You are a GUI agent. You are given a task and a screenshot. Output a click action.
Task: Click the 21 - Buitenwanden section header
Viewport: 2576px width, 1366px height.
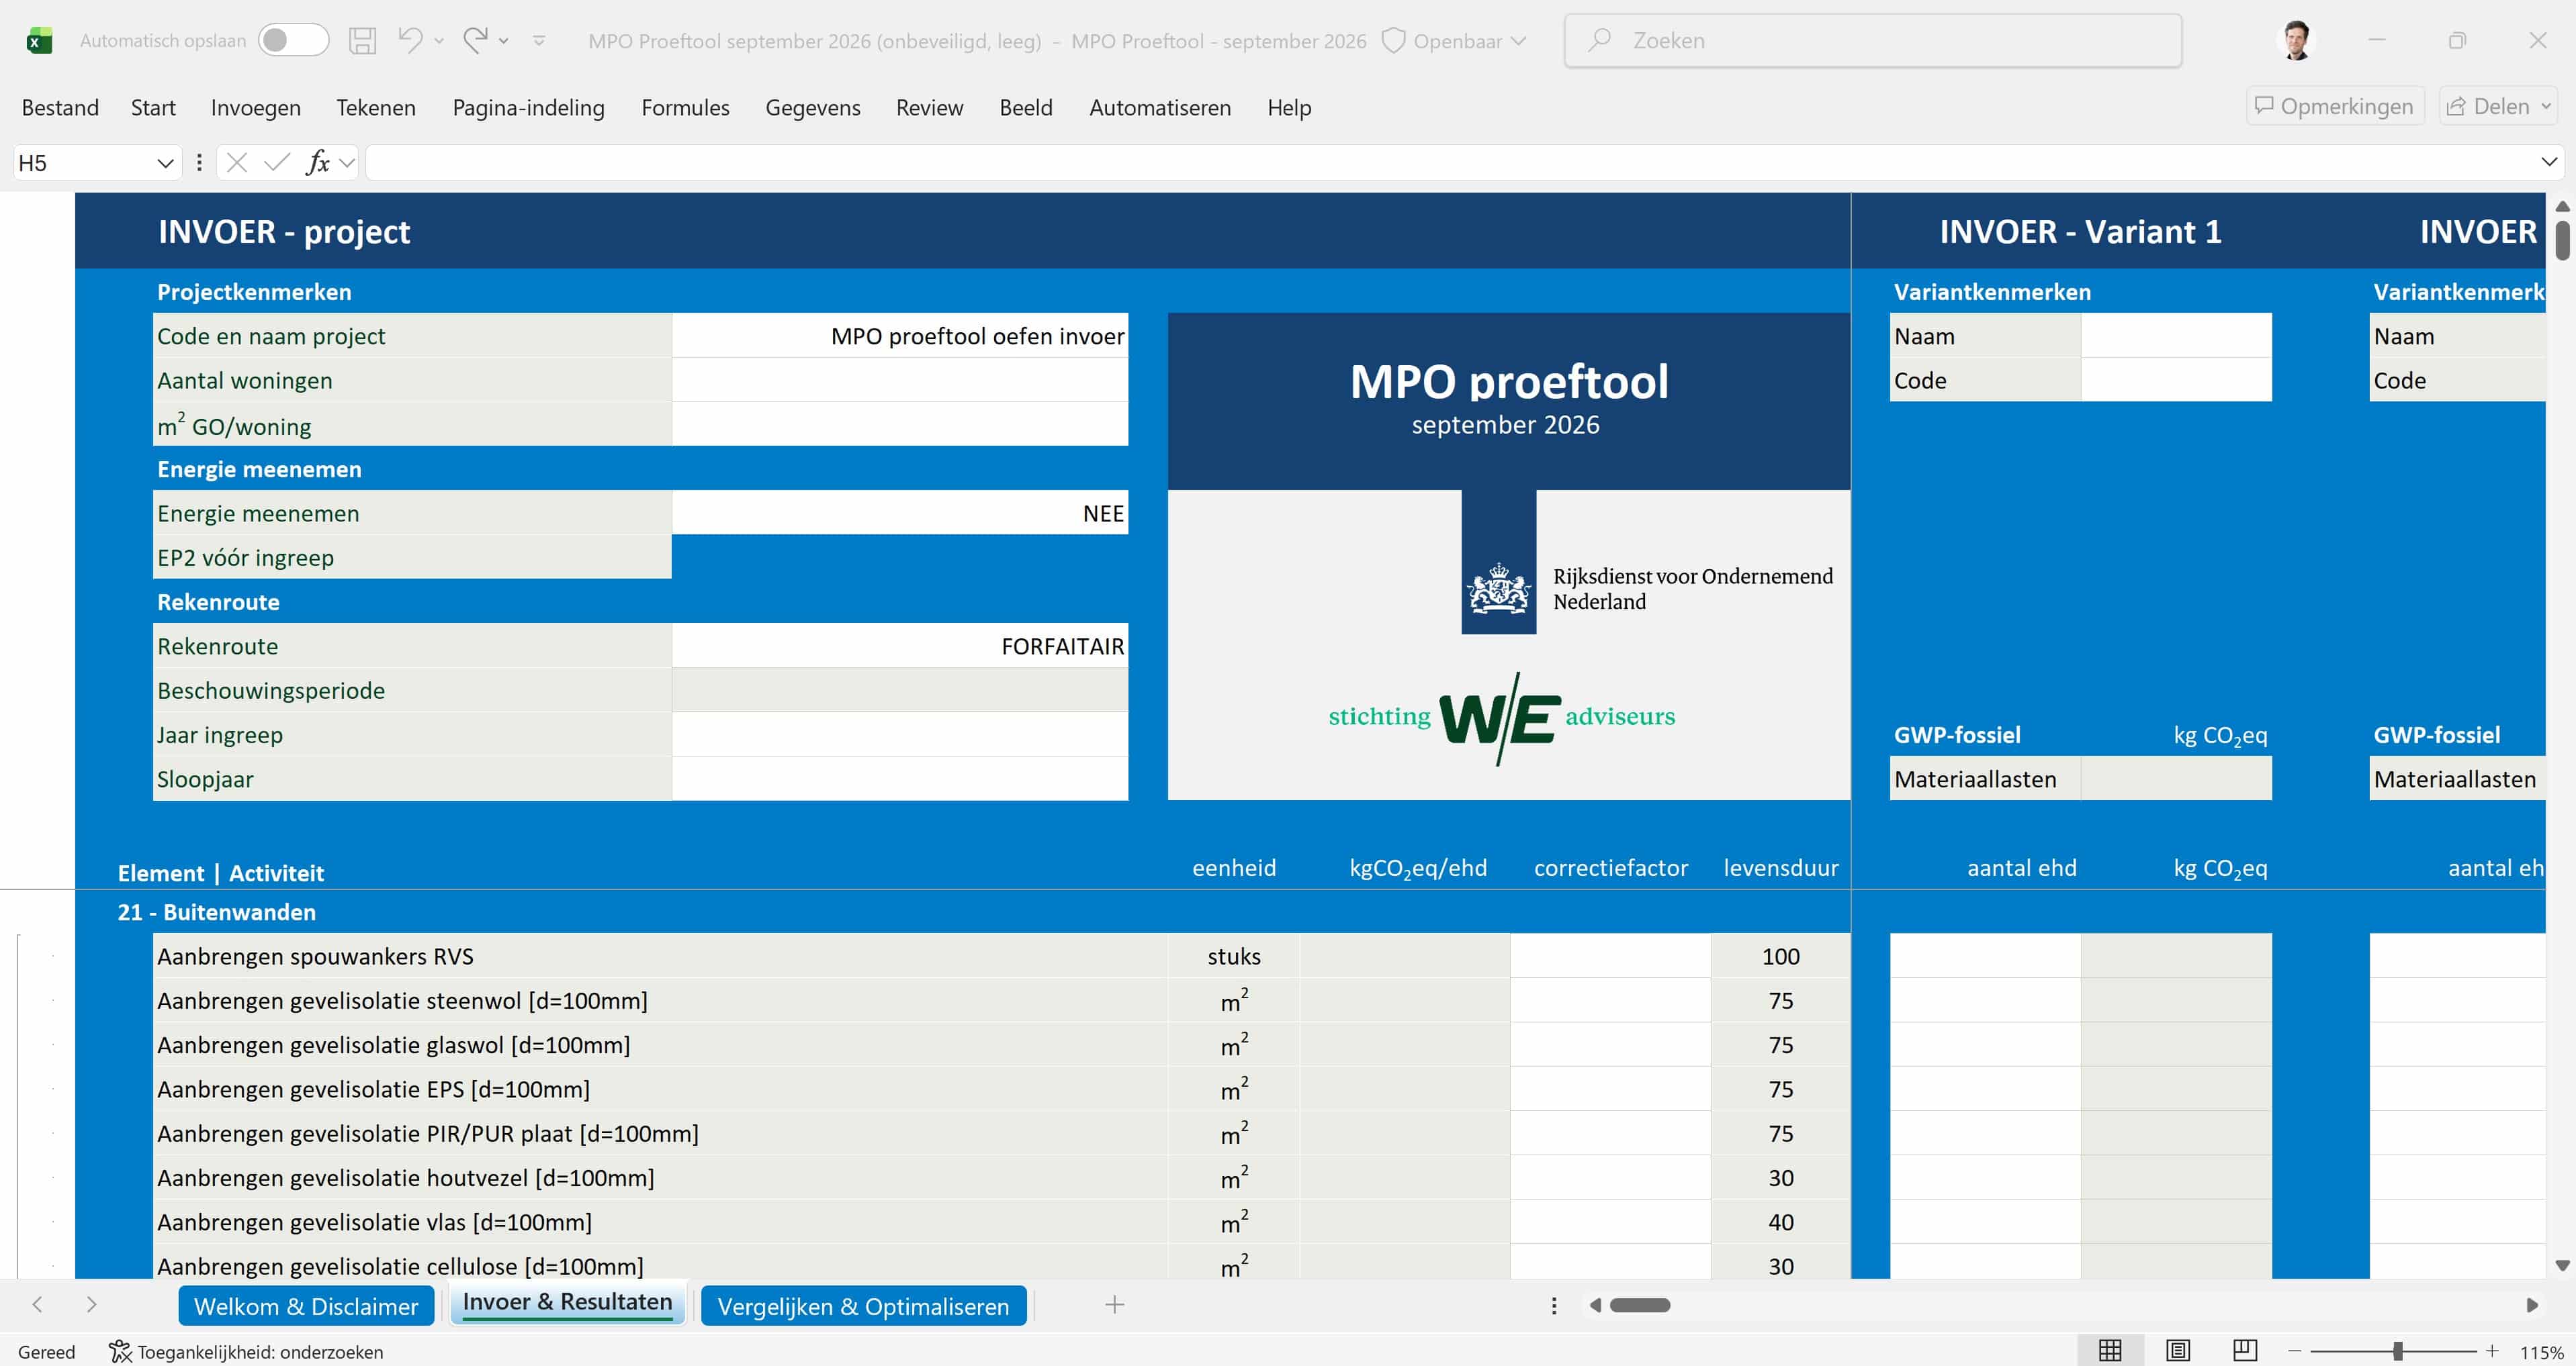[216, 912]
